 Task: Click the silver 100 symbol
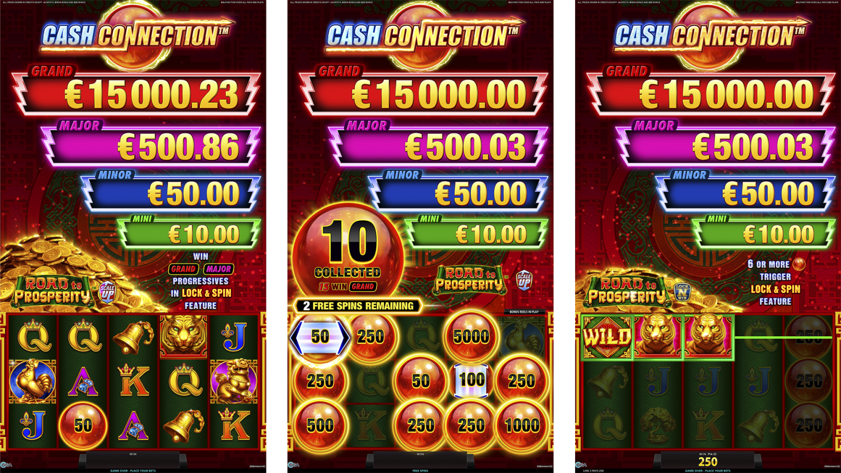(471, 380)
